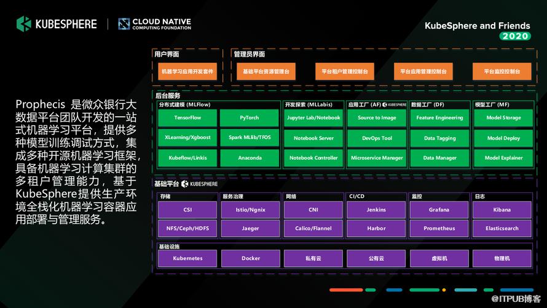The image size is (547, 308).
Task: Pick the purple CNI box
Action: [x=313, y=210]
